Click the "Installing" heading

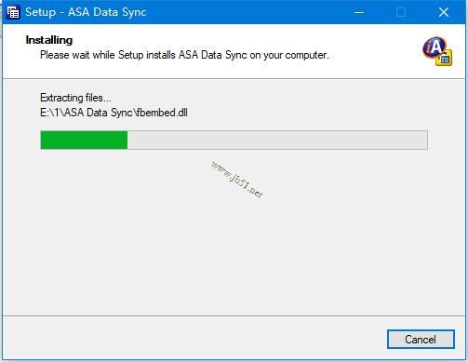click(49, 40)
